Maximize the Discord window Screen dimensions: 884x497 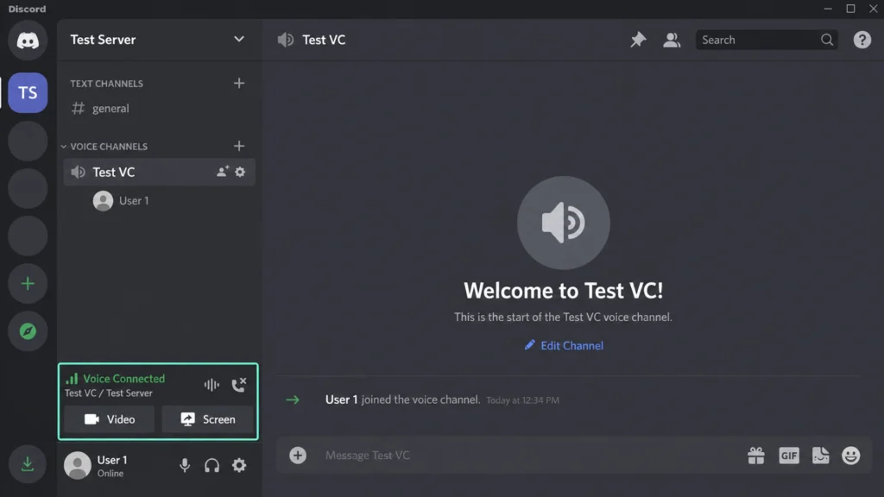pyautogui.click(x=850, y=9)
